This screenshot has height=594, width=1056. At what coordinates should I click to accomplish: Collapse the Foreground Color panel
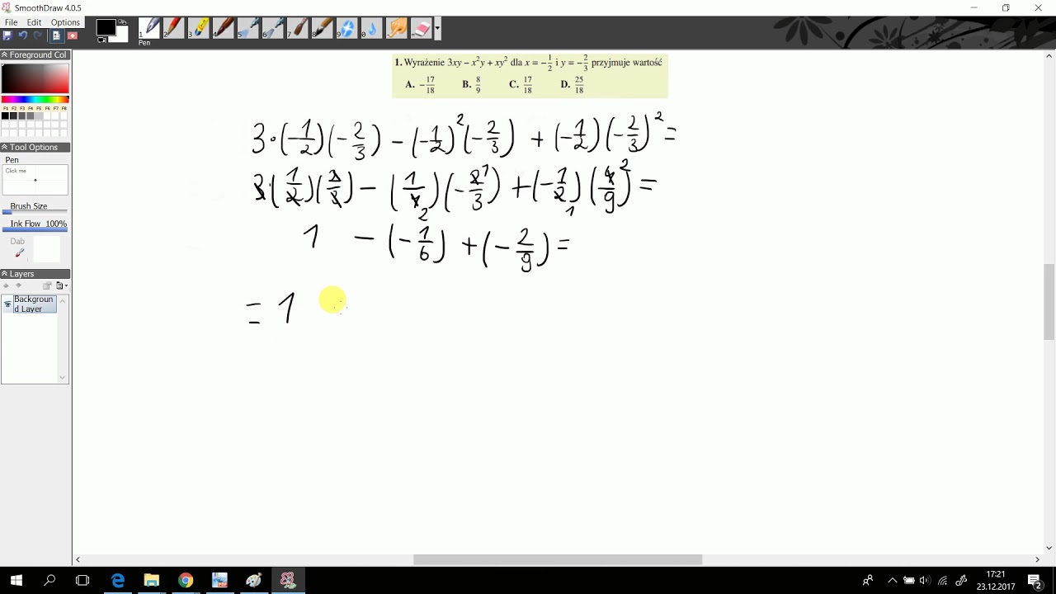pyautogui.click(x=4, y=55)
